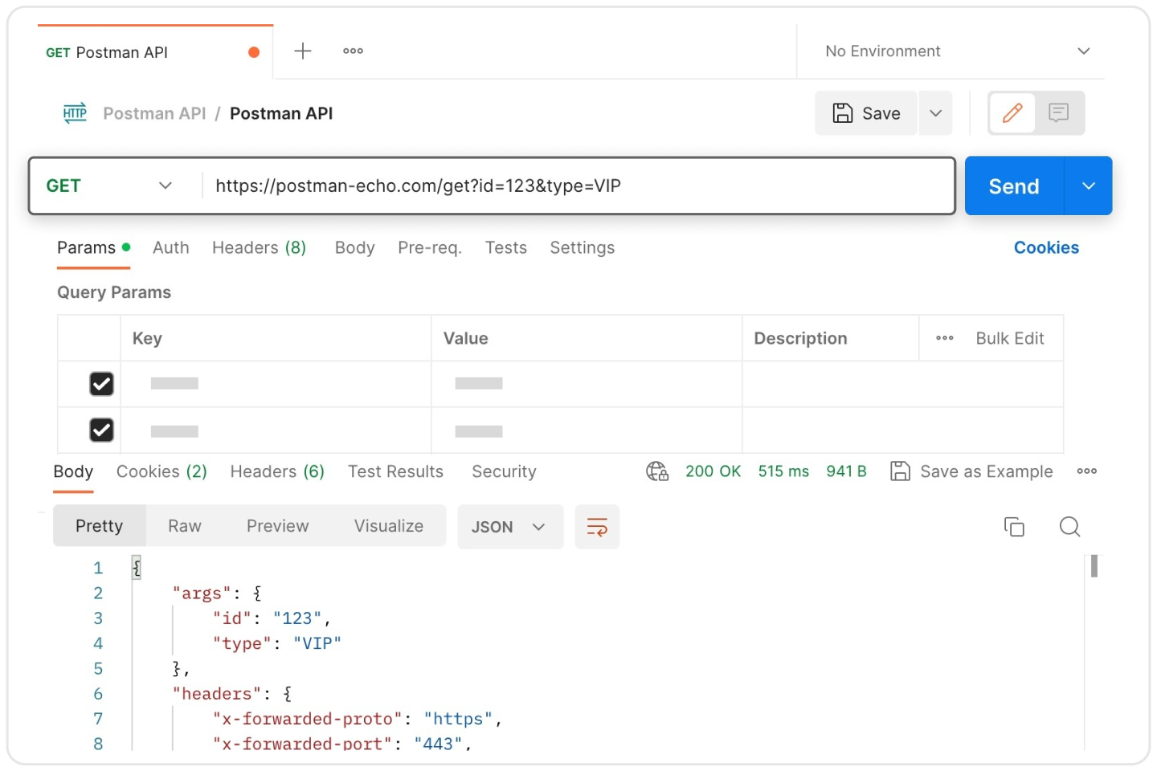Open the Test Results tab
This screenshot has width=1157, height=771.
(395, 471)
